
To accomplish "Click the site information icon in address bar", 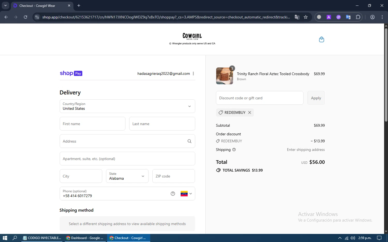I will pos(37,17).
